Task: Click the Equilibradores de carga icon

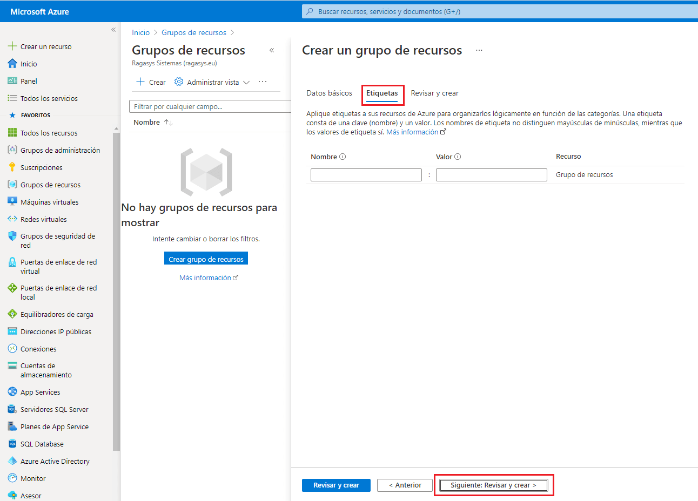Action: (x=12, y=314)
